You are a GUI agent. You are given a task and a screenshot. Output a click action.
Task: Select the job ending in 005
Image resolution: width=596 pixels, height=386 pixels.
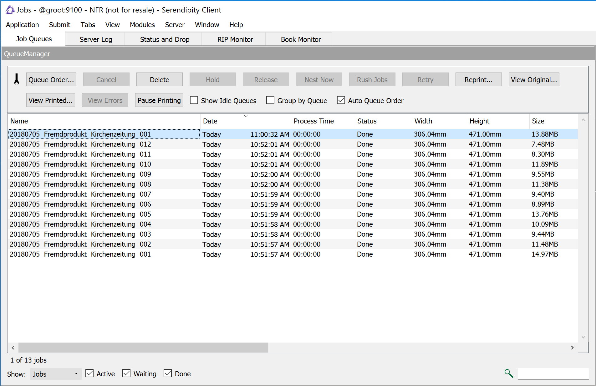pyautogui.click(x=293, y=214)
